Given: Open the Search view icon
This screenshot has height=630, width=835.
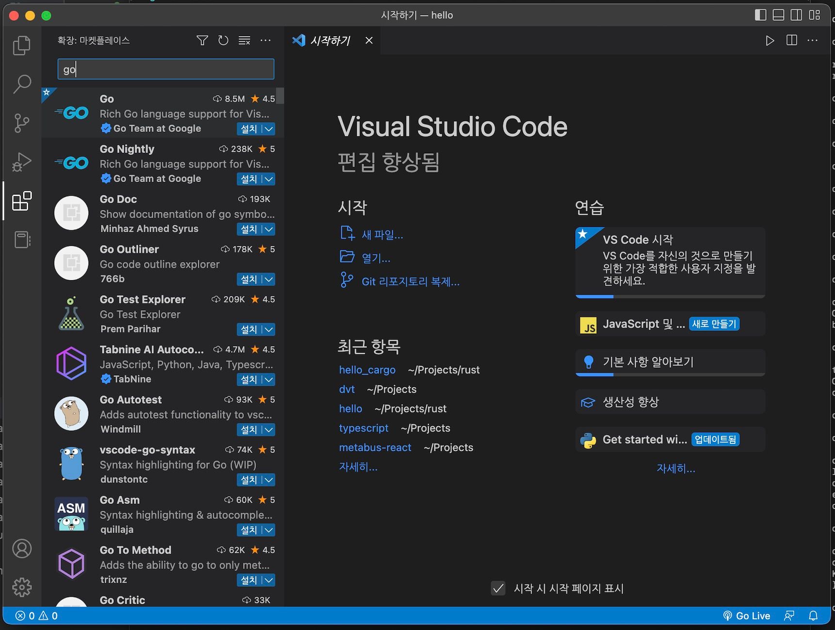Looking at the screenshot, I should point(21,84).
